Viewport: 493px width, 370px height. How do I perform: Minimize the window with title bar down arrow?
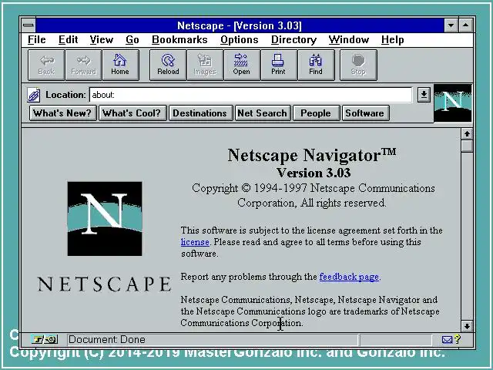coord(451,25)
